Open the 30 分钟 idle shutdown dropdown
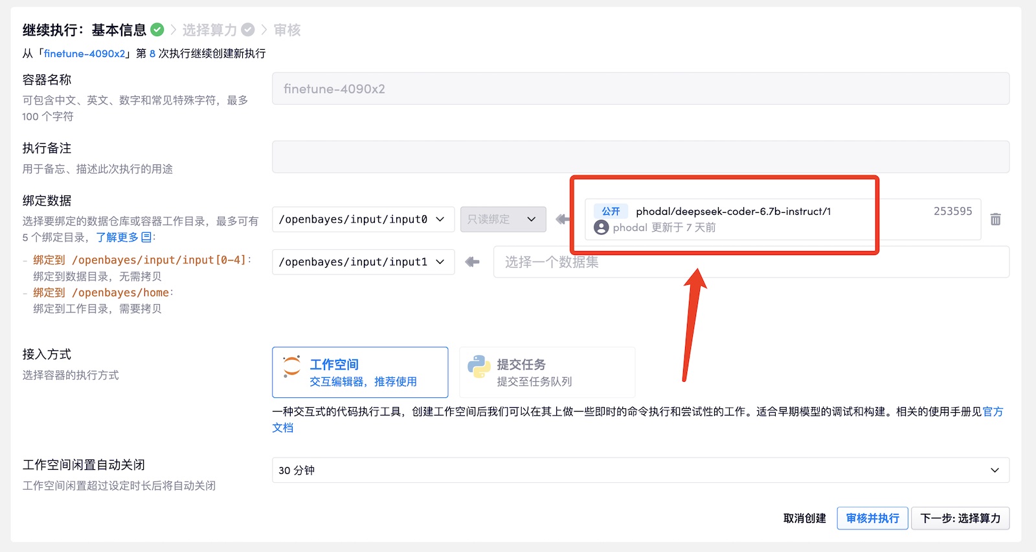This screenshot has height=552, width=1036. (x=640, y=470)
